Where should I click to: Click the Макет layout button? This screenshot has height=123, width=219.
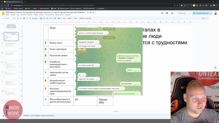click(x=70, y=18)
